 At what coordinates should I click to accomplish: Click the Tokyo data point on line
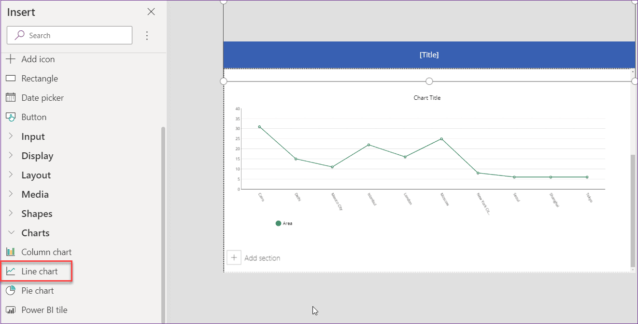(x=587, y=177)
